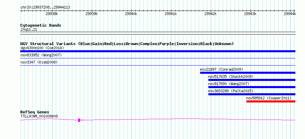Click the TTLL9 magenta exon block
The image size is (305, 139).
(x=79, y=120)
